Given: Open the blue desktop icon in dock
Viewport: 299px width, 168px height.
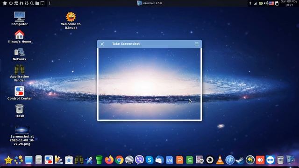Looking at the screenshot, I should point(28,160).
